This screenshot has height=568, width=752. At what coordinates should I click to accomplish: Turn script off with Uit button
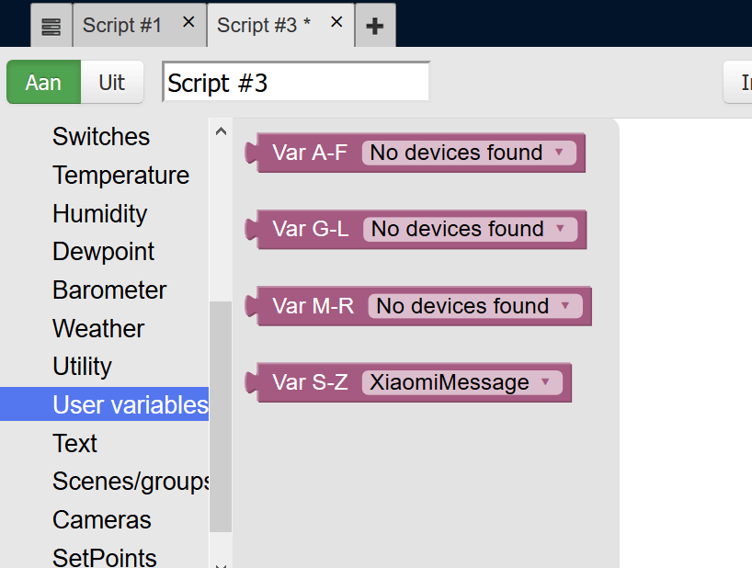click(x=111, y=82)
